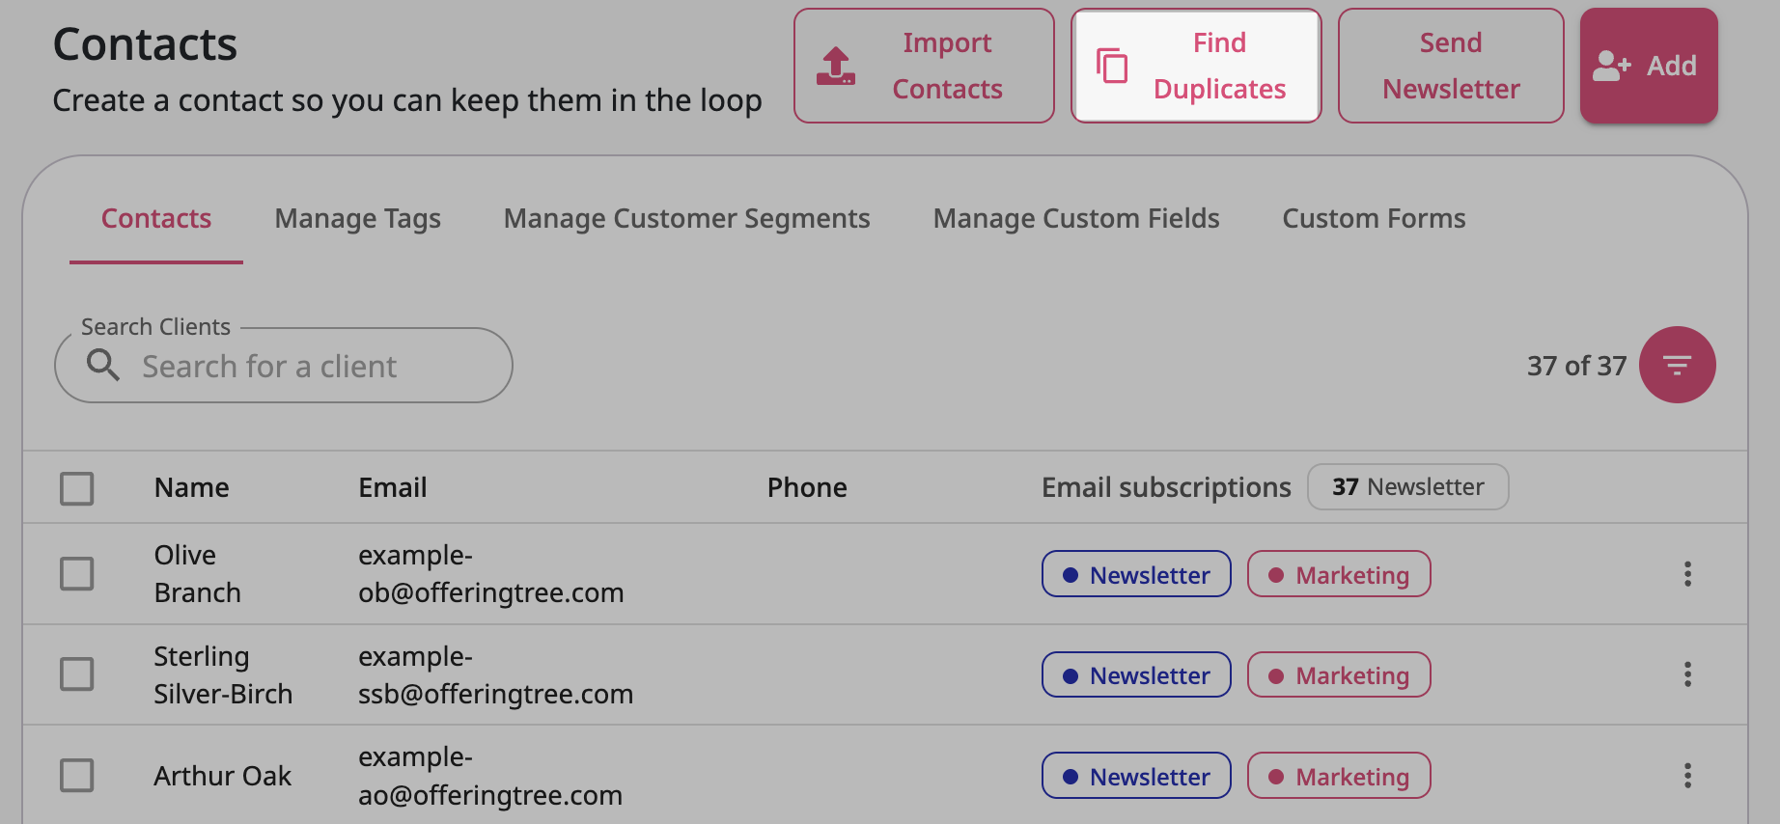This screenshot has width=1780, height=824.
Task: Click the Name column header
Action: 192,487
